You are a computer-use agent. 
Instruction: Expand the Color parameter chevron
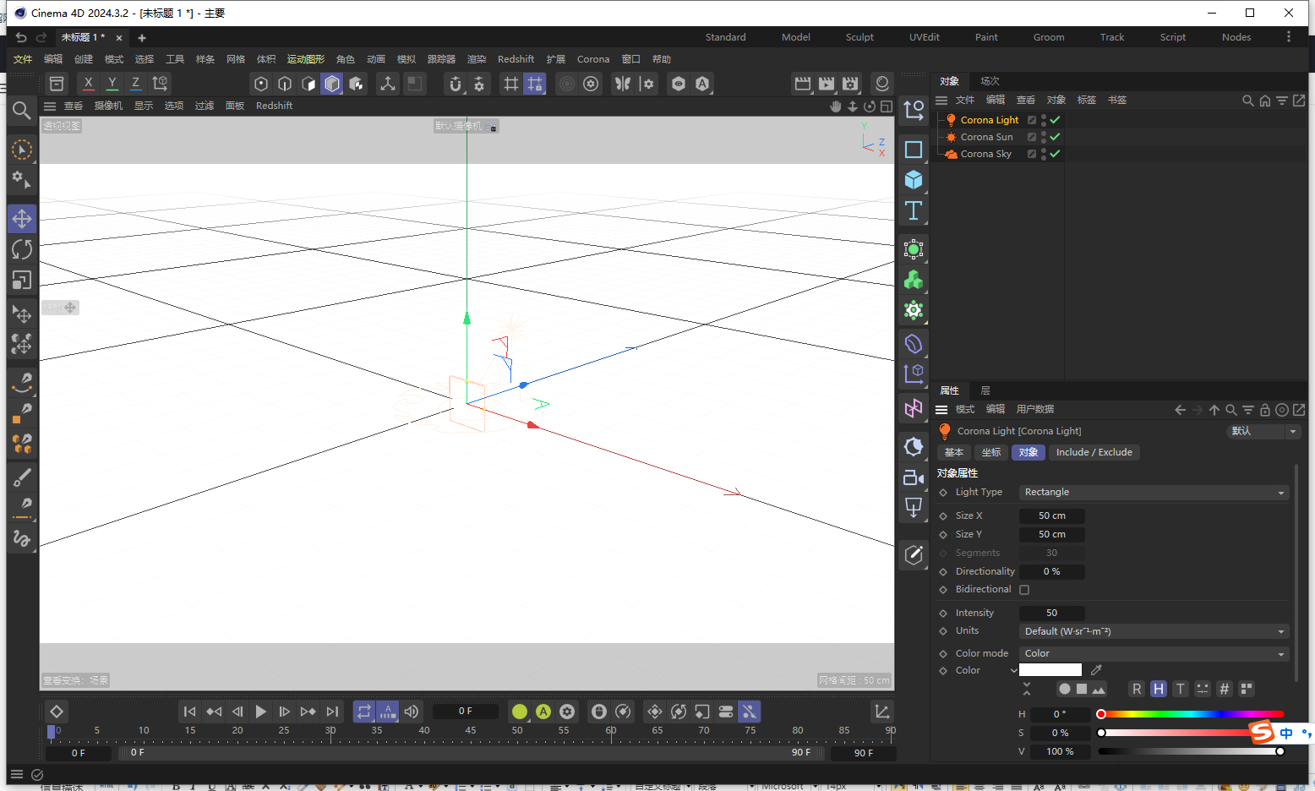click(1014, 671)
